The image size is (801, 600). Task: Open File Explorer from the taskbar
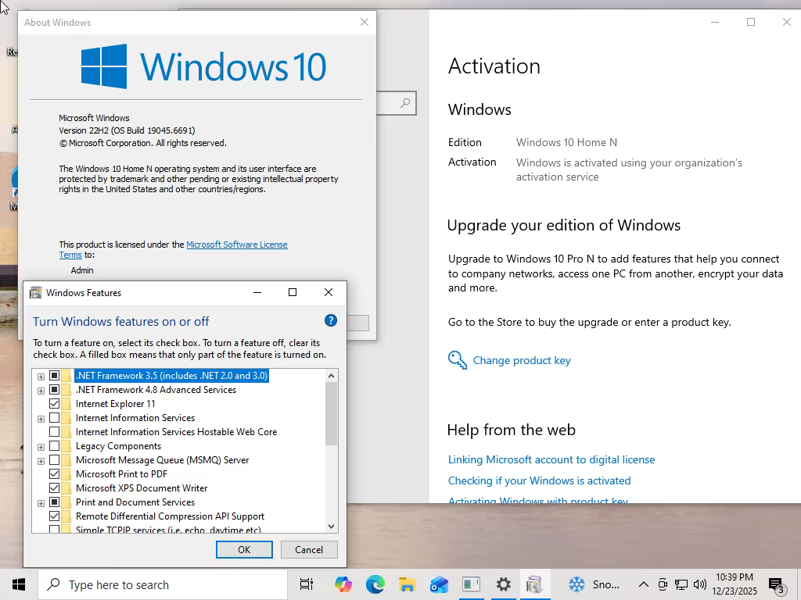pos(407,584)
